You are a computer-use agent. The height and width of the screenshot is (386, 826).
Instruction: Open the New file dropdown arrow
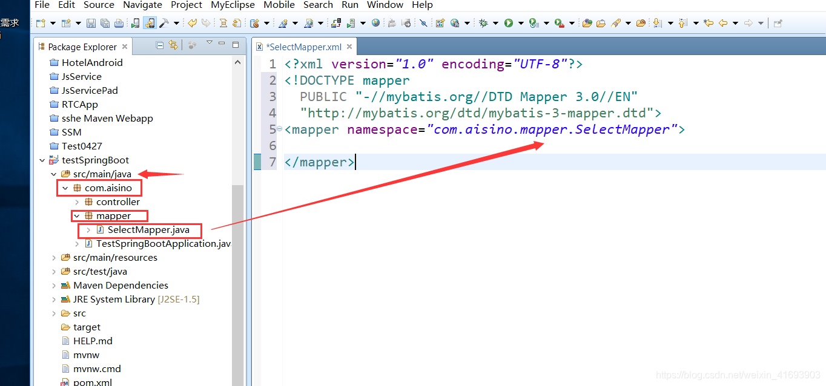[53, 24]
